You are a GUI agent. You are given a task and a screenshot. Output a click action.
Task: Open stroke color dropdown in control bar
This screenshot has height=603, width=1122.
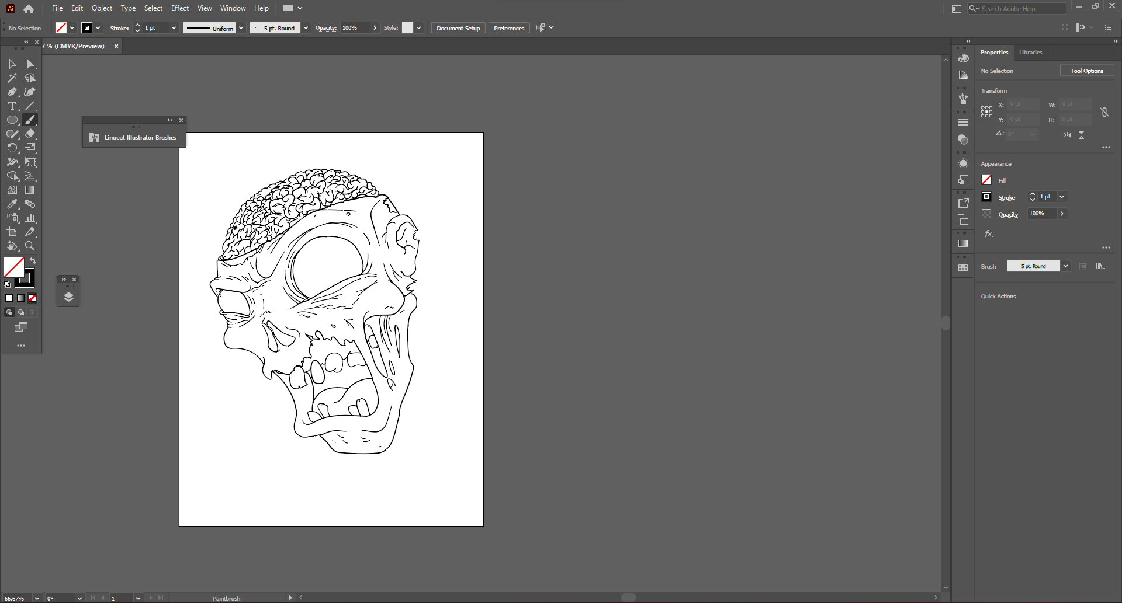(98, 28)
